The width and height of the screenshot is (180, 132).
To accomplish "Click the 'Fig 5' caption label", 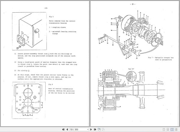I will point(51,16).
